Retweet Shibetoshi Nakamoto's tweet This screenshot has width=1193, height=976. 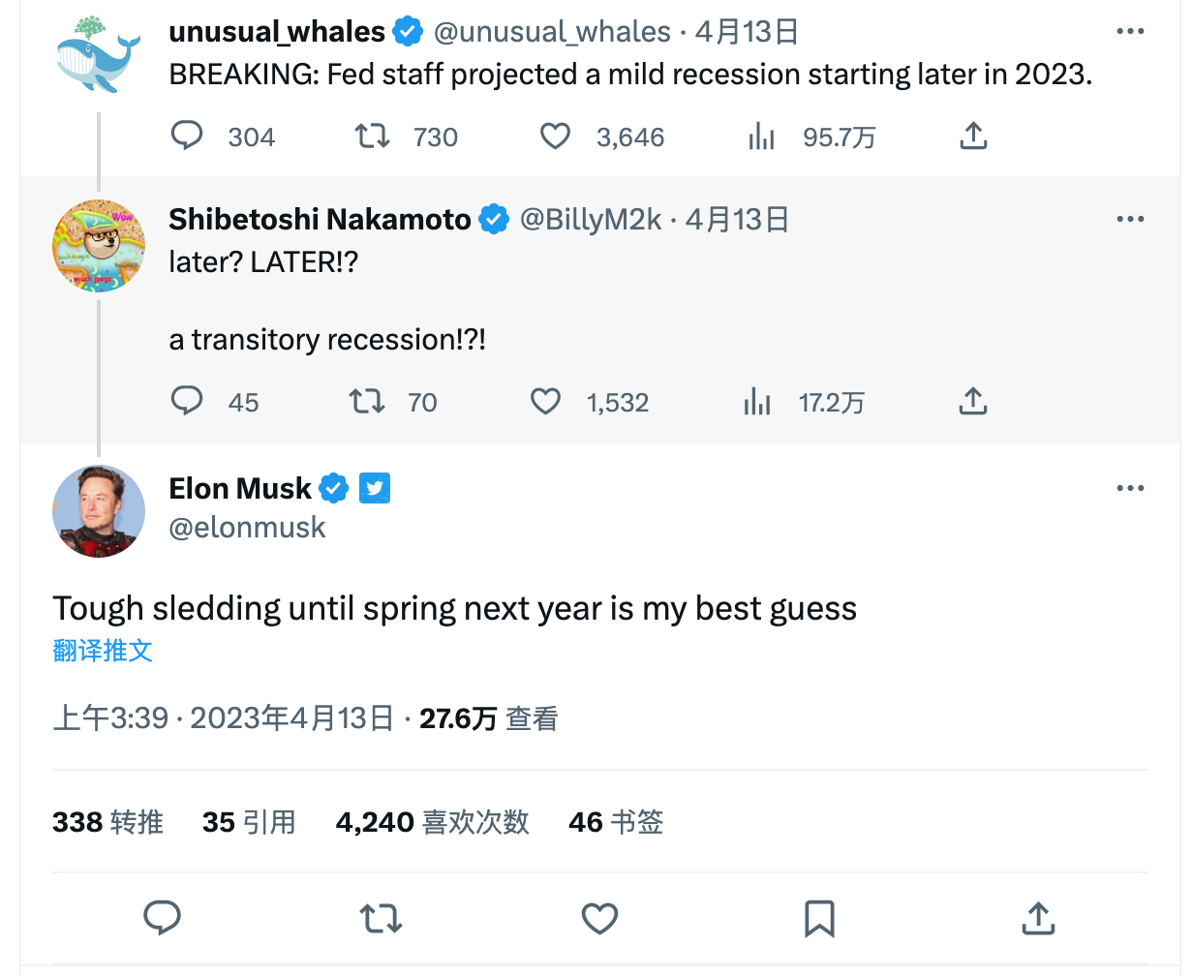coord(367,401)
